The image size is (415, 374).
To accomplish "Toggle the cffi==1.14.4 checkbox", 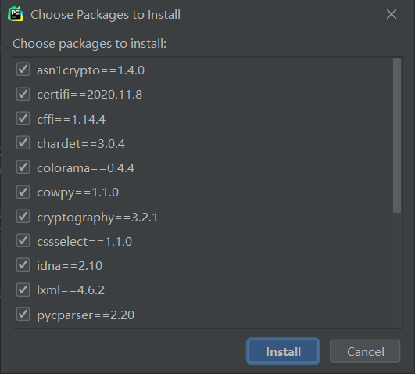I will tap(23, 118).
